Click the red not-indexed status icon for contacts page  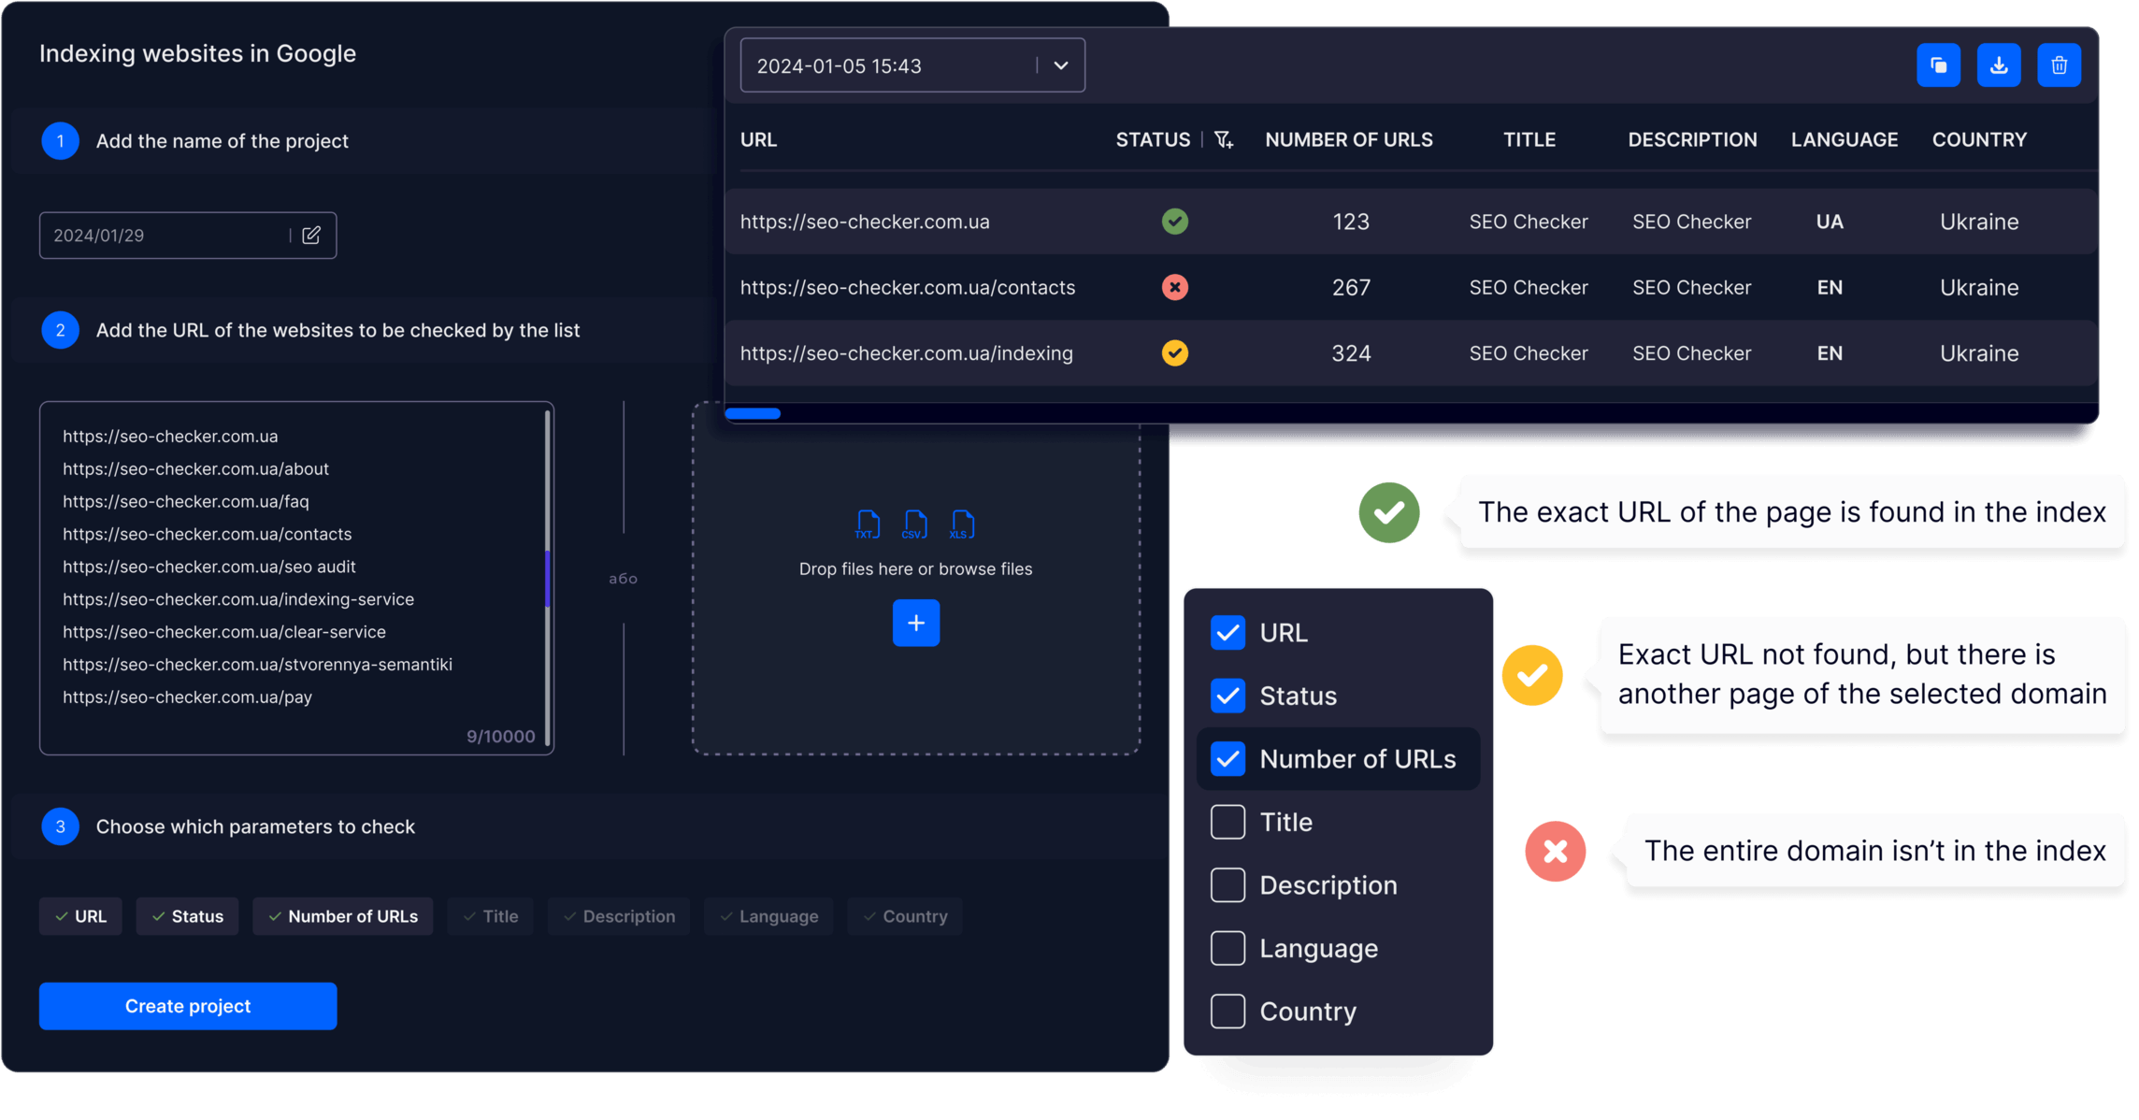coord(1175,287)
